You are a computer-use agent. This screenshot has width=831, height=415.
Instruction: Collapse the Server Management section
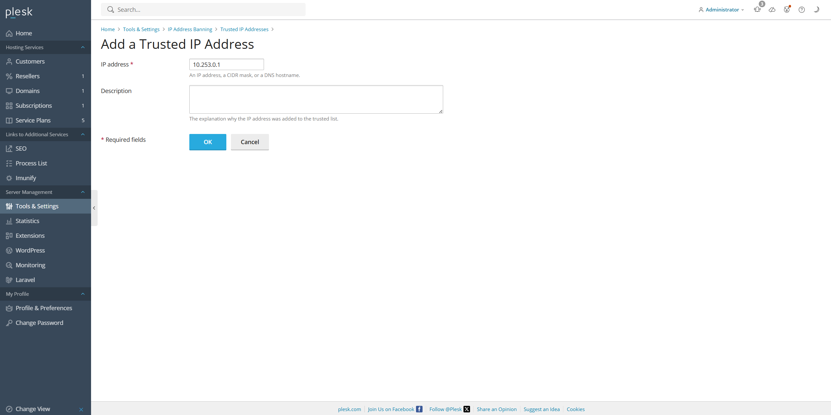coord(83,192)
